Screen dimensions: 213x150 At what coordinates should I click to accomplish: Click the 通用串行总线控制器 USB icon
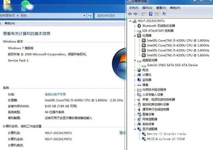pos(139,110)
